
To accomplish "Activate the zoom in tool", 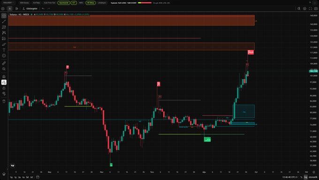I will tap(4, 69).
